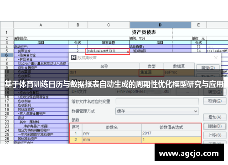Select the 应收股利 cell in row 18
Image resolution: width=228 pixels, height=165 pixels.
coord(41,105)
